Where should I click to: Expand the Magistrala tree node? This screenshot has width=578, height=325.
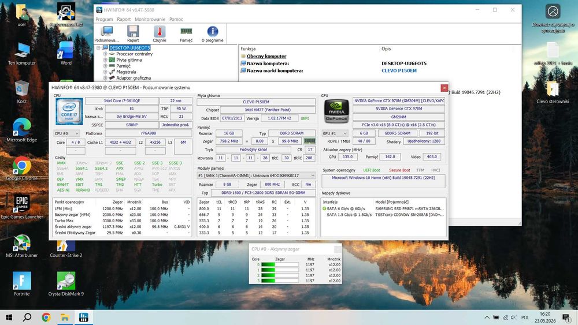105,72
